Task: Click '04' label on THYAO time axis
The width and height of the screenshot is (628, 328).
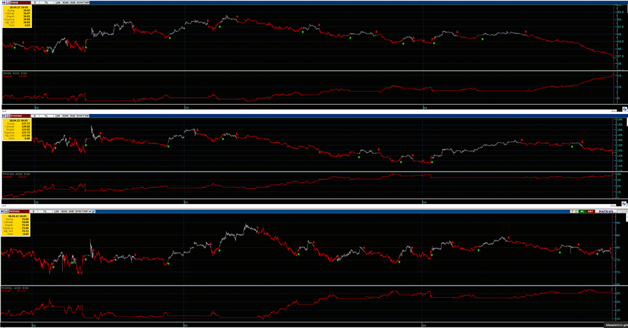Action: [425, 201]
